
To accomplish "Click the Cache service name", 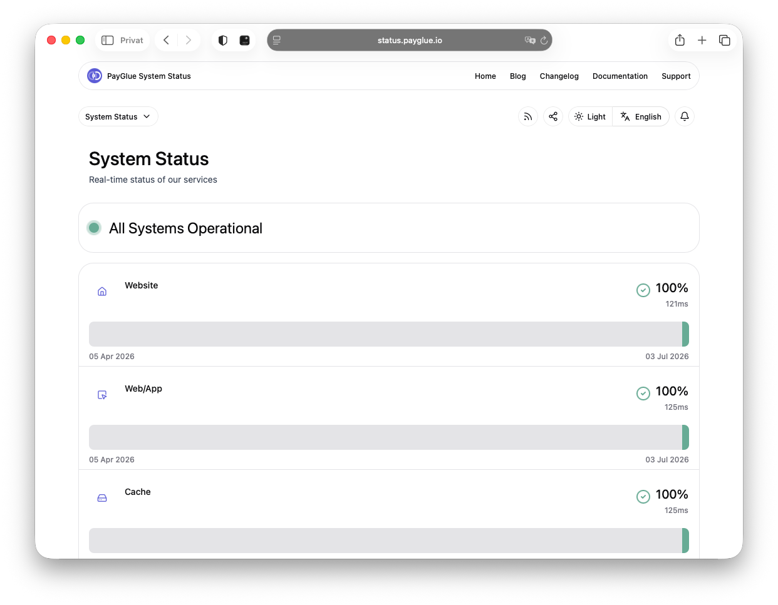I will [x=138, y=492].
